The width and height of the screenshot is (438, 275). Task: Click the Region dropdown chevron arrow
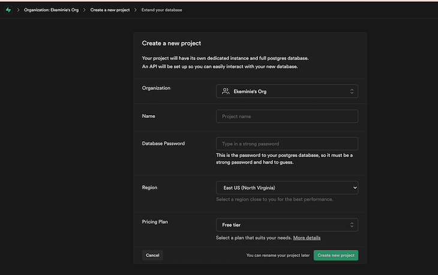[353, 188]
